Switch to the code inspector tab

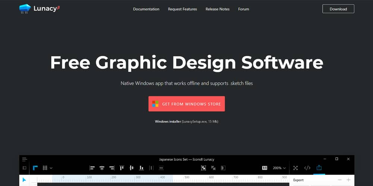(x=307, y=168)
